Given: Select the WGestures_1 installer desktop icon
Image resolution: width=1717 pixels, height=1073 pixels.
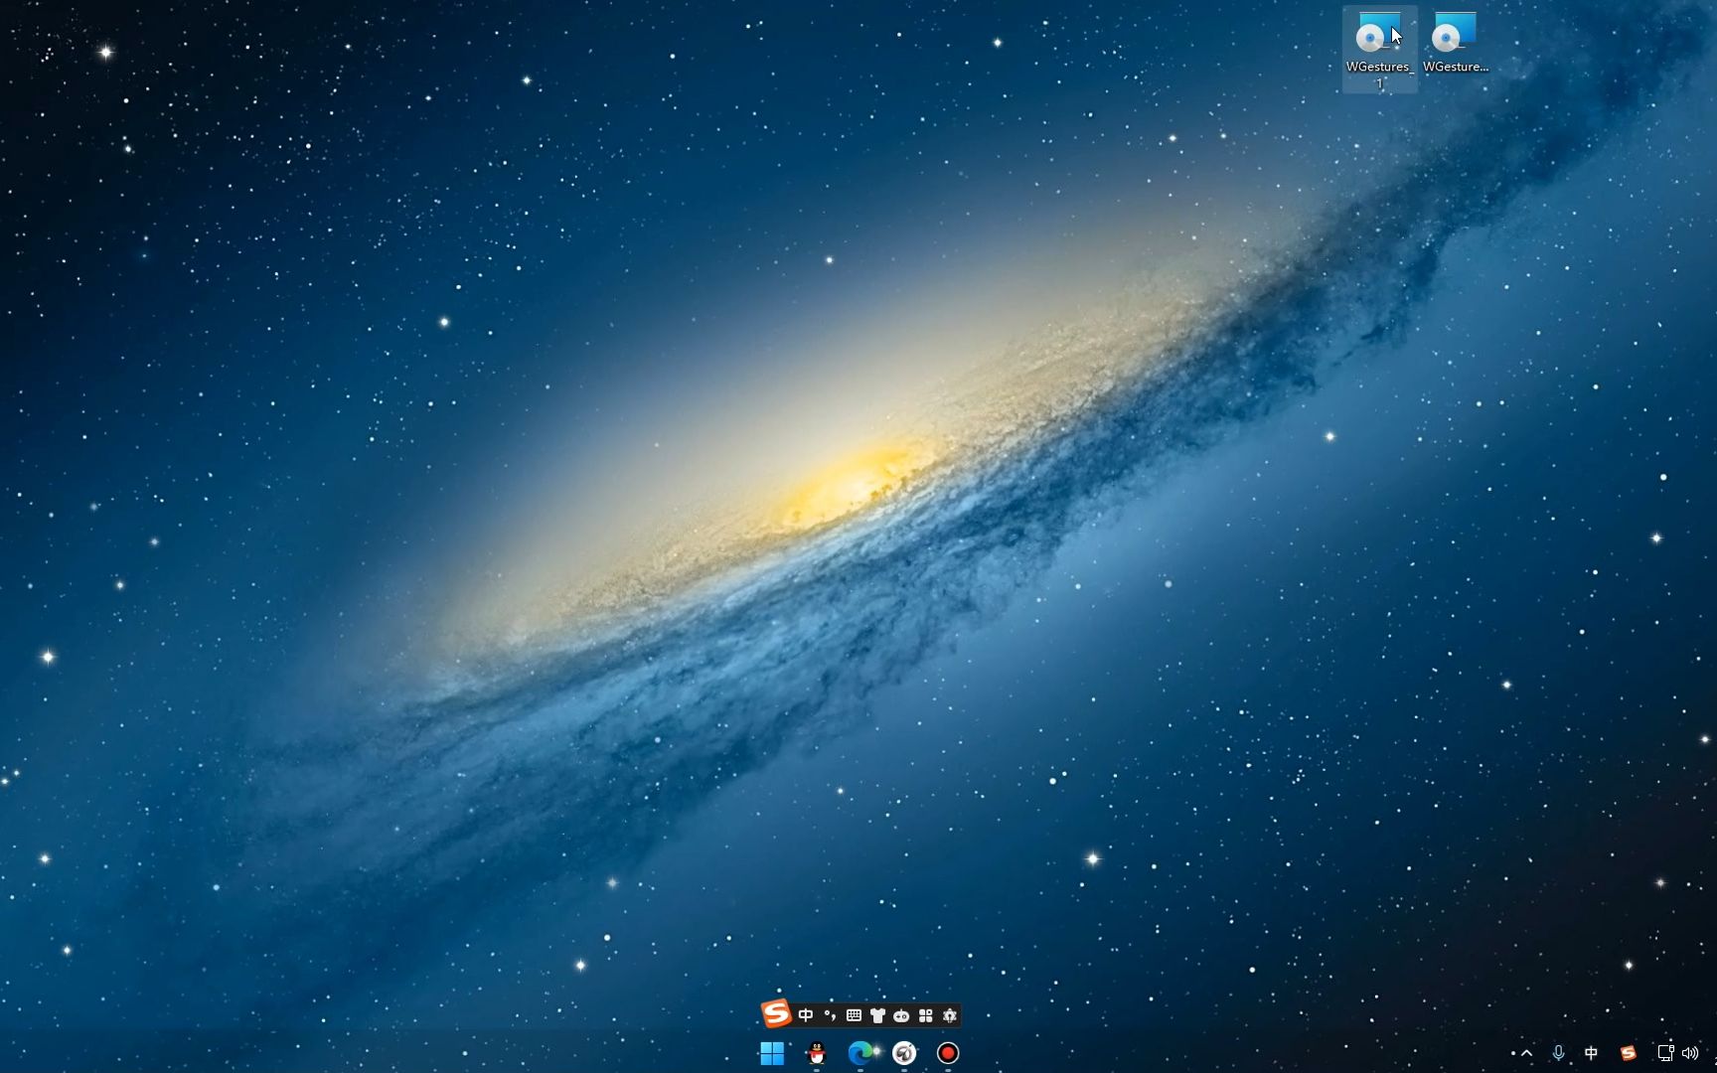Looking at the screenshot, I should click(x=1379, y=50).
